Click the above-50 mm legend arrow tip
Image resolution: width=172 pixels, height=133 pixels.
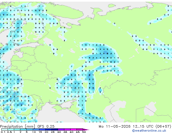tap(86, 129)
